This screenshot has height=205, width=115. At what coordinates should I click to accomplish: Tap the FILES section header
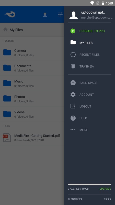click(x=7, y=126)
